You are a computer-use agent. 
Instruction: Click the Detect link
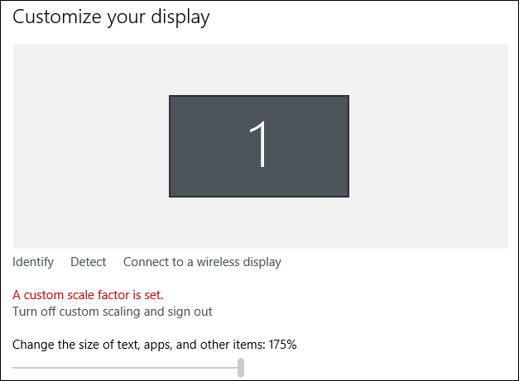click(x=88, y=262)
